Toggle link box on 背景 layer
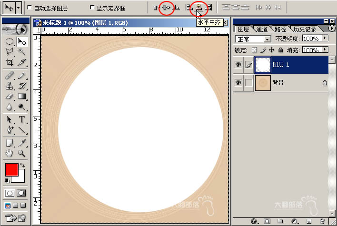Viewport: 337px width, 226px height. (x=248, y=82)
